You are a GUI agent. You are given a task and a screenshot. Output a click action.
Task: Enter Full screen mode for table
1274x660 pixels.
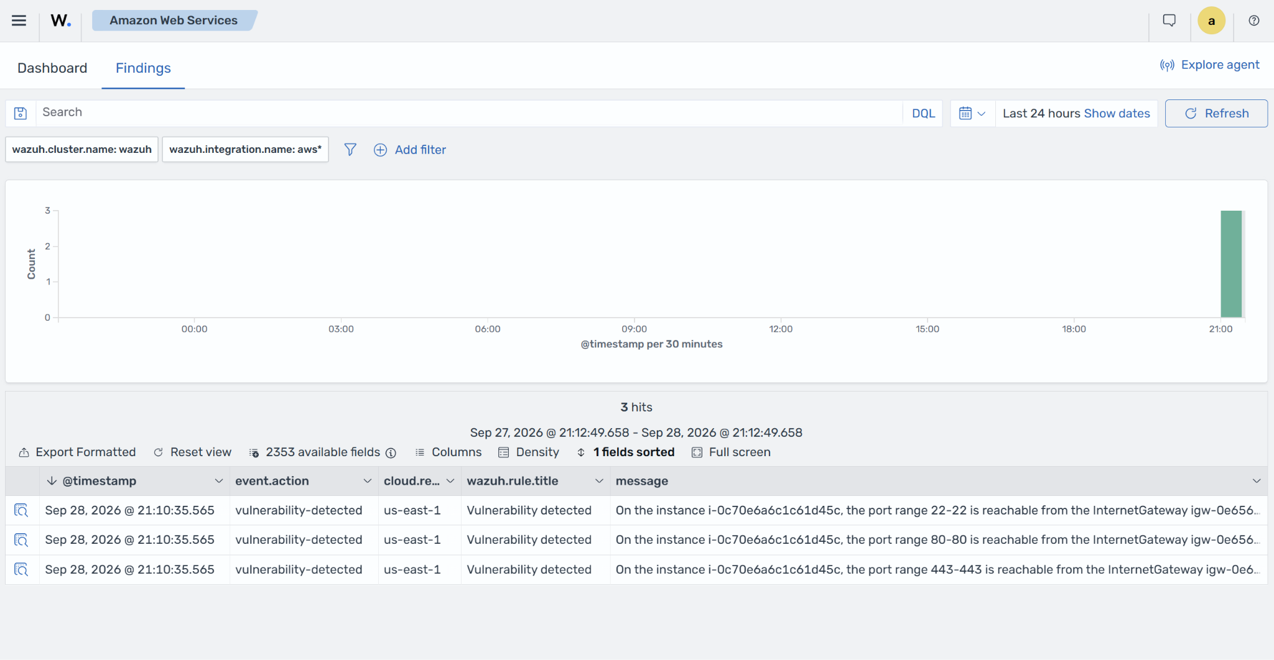click(732, 452)
